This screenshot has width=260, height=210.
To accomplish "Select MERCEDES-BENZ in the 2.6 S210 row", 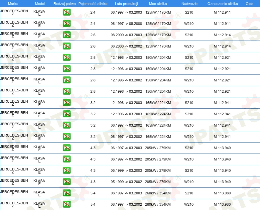I will [14, 35].
